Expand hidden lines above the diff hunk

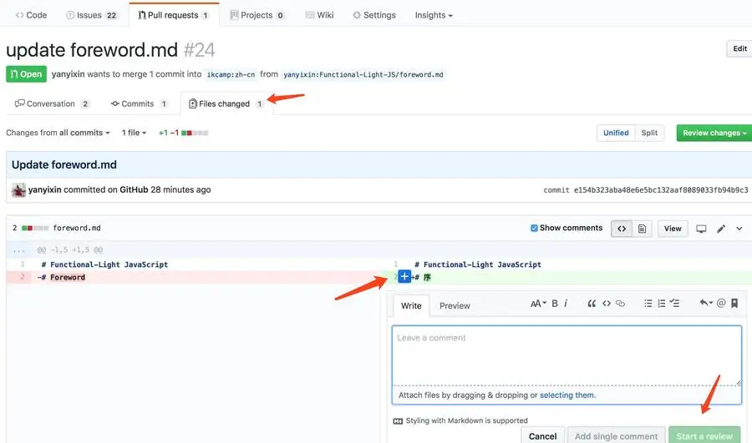(18, 249)
